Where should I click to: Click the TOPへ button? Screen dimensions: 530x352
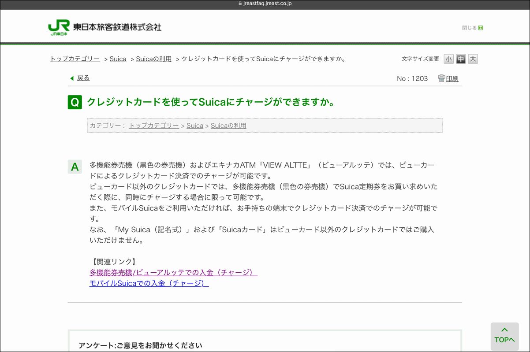(x=505, y=336)
